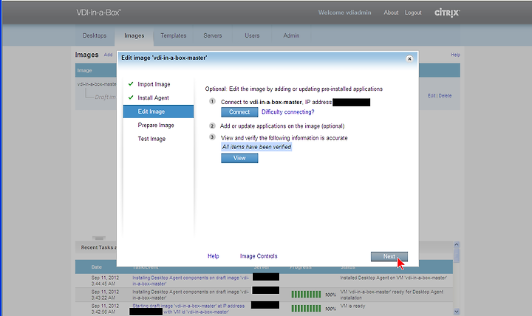Click the Date column header in tasks table
This screenshot has width=532, height=316.
[x=96, y=267]
